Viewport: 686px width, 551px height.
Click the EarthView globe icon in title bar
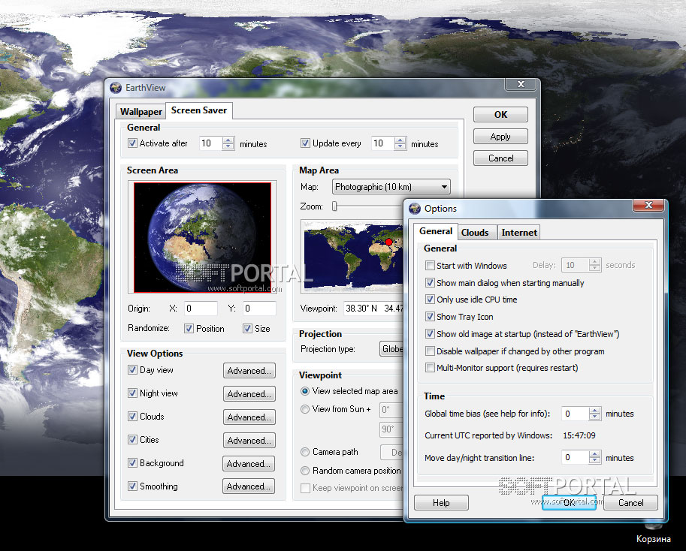tap(116, 88)
